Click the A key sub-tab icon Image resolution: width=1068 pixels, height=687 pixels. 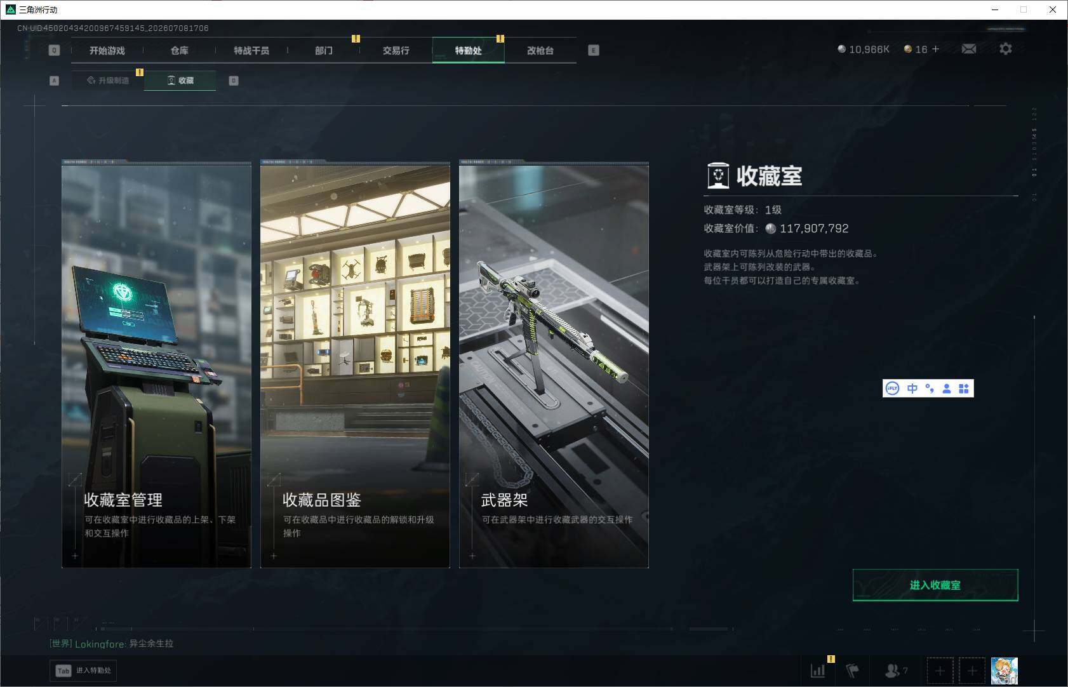click(54, 81)
